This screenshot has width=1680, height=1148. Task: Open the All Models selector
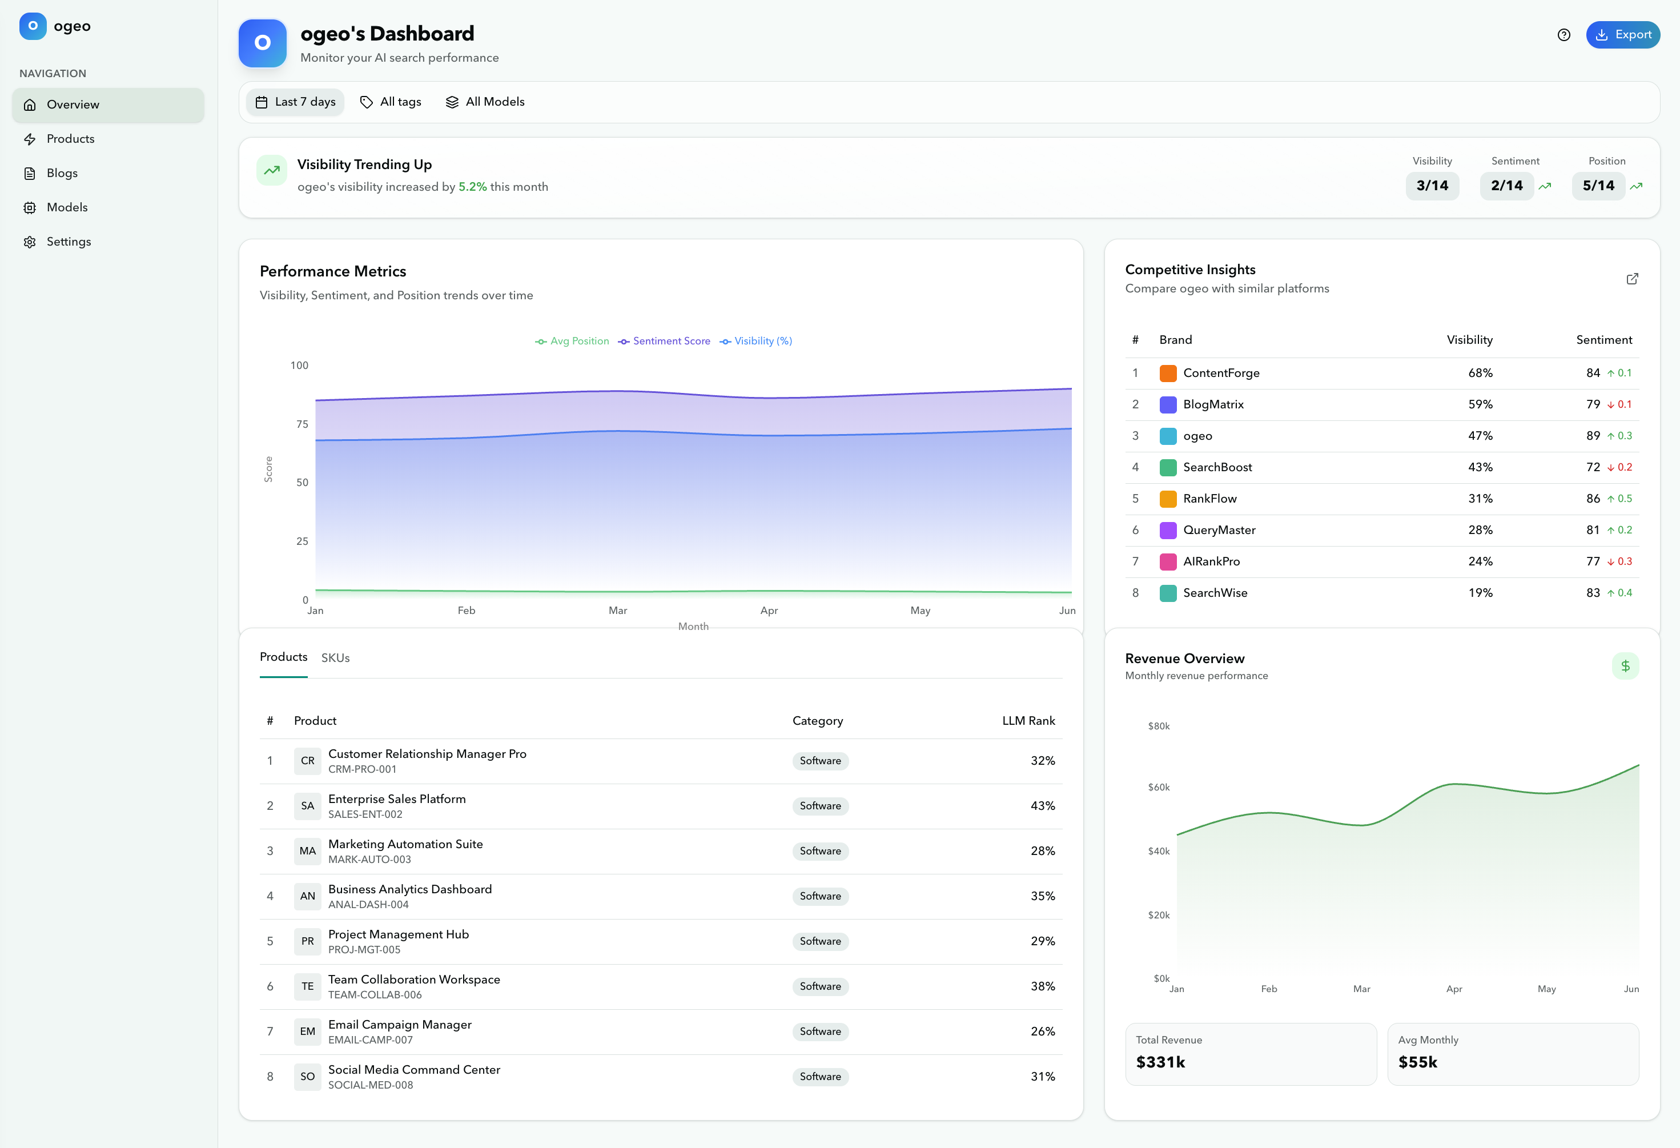[484, 101]
